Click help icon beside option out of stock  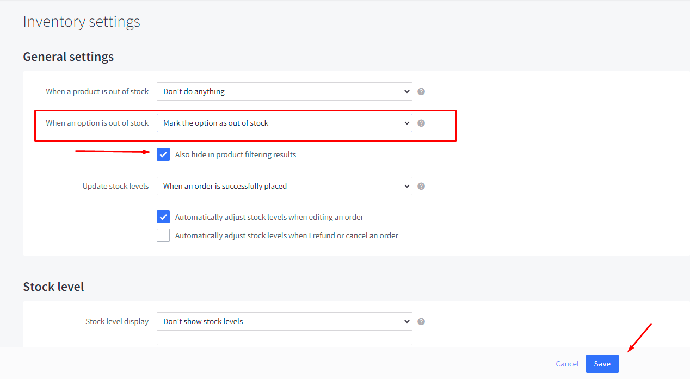[x=421, y=123]
